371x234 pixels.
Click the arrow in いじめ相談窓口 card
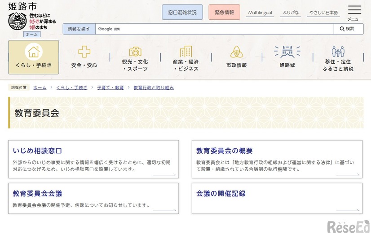coord(164,175)
